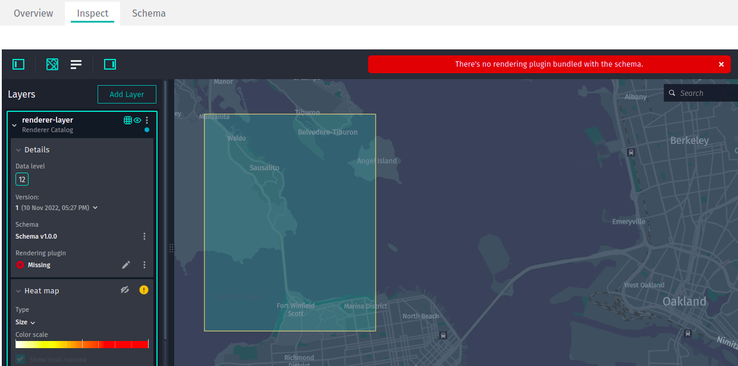Click the Missing plugin status text

pyautogui.click(x=39, y=265)
